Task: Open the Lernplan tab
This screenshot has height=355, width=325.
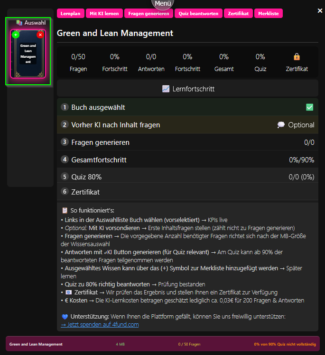Action: pos(70,13)
